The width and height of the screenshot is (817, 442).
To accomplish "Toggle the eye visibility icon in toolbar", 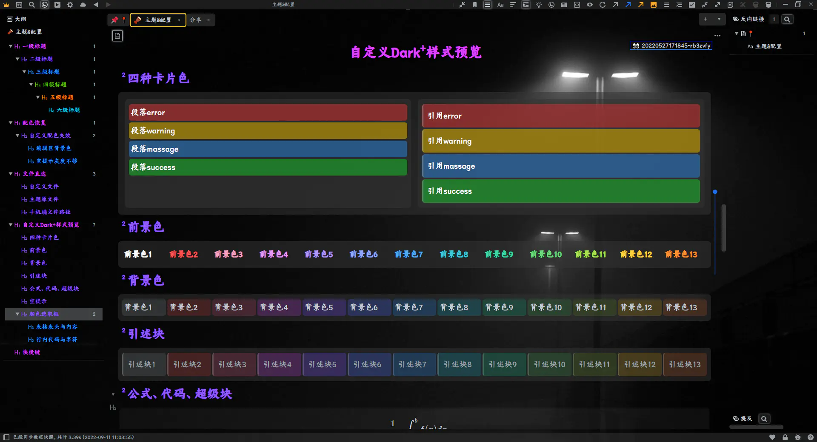I will click(590, 5).
